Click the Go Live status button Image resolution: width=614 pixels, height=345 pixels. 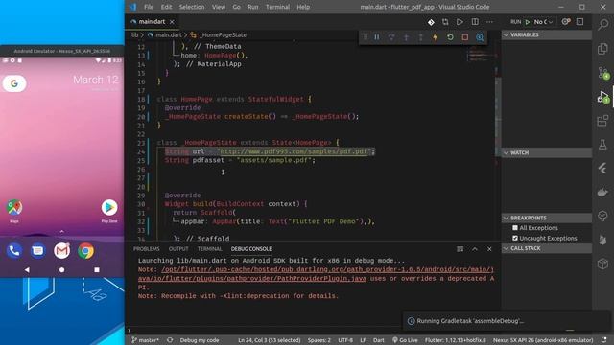click(405, 340)
